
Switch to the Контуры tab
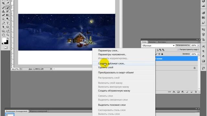(162, 42)
